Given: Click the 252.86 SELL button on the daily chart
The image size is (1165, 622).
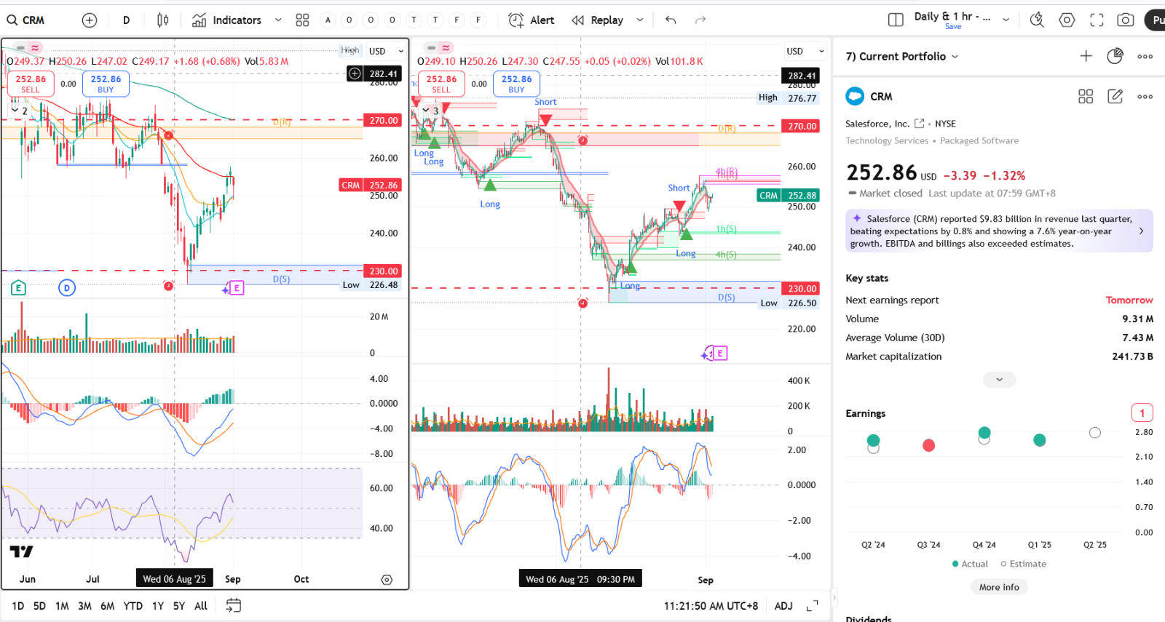Looking at the screenshot, I should 31,84.
